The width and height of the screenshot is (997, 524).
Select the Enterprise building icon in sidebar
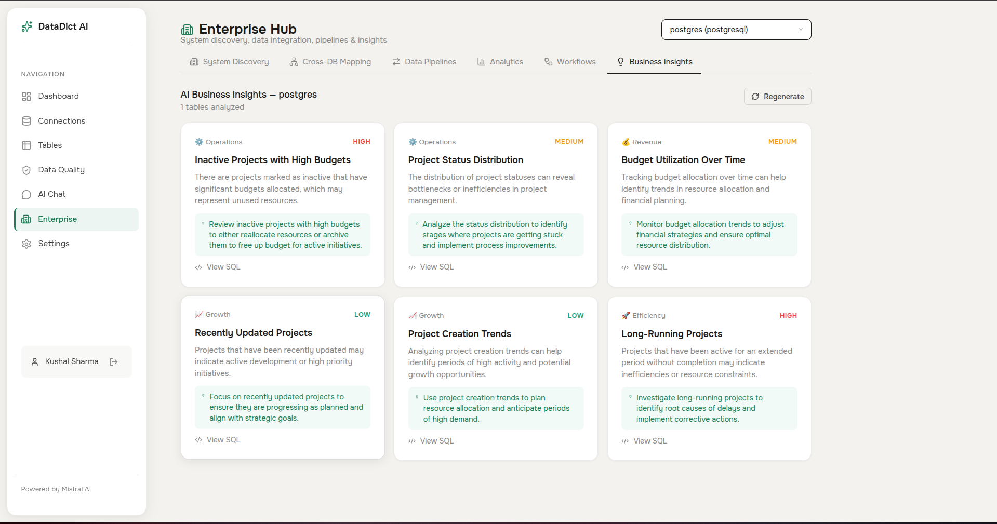click(x=26, y=219)
